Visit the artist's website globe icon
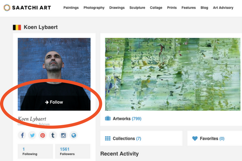 tap(74, 135)
